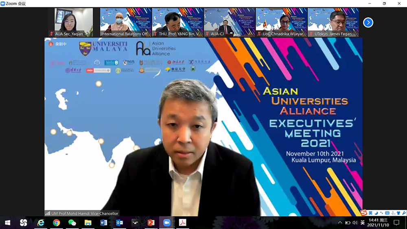Restore down the Zoom meeting window
This screenshot has height=229, width=407.
coord(385,3)
